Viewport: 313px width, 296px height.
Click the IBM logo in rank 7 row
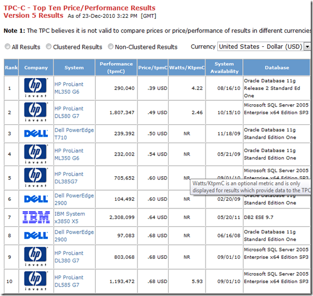(36, 217)
